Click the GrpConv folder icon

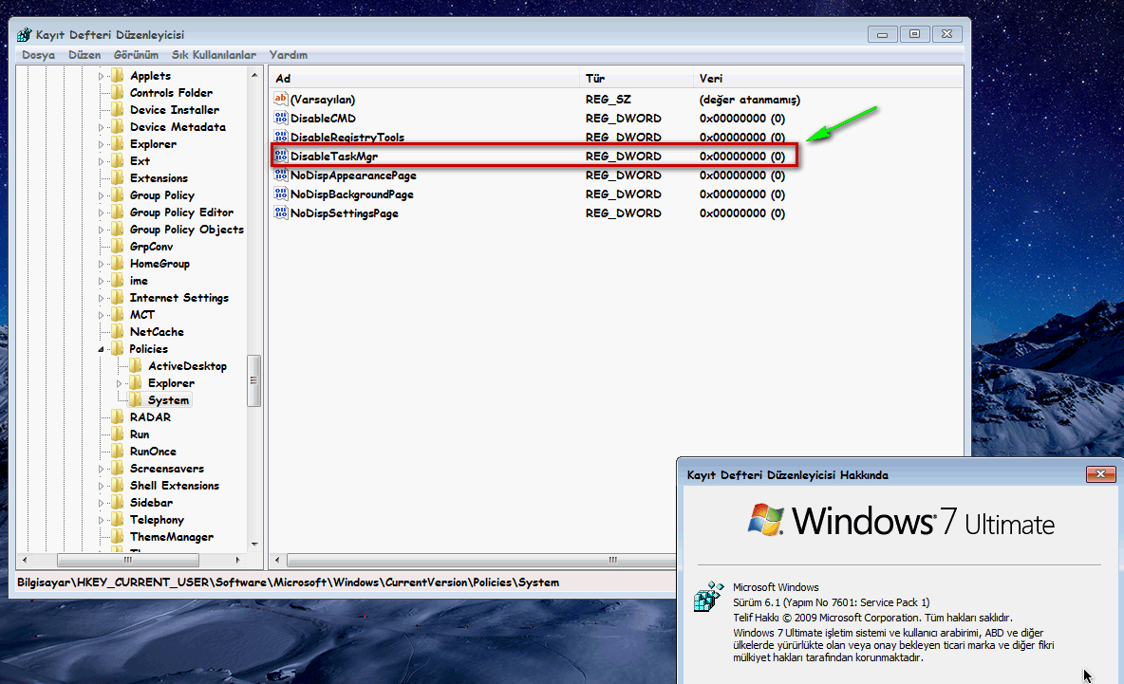118,247
